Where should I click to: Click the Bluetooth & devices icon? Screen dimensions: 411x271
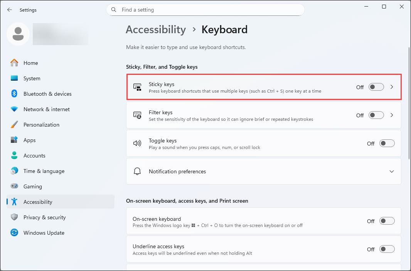[x=14, y=94]
